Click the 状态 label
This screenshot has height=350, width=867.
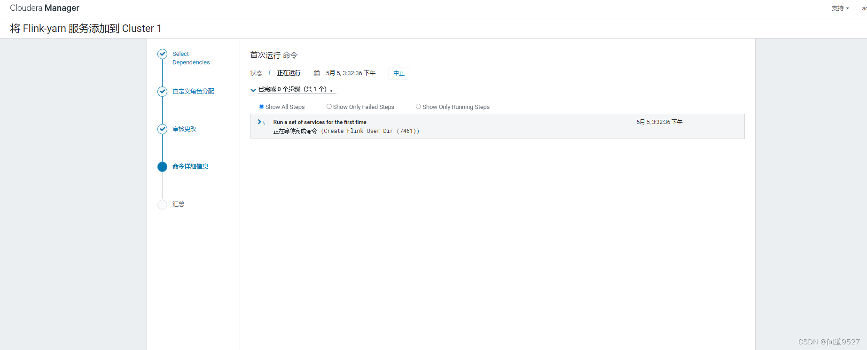256,73
